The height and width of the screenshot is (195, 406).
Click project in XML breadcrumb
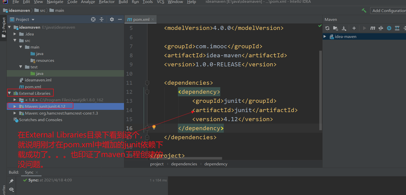click(x=157, y=164)
